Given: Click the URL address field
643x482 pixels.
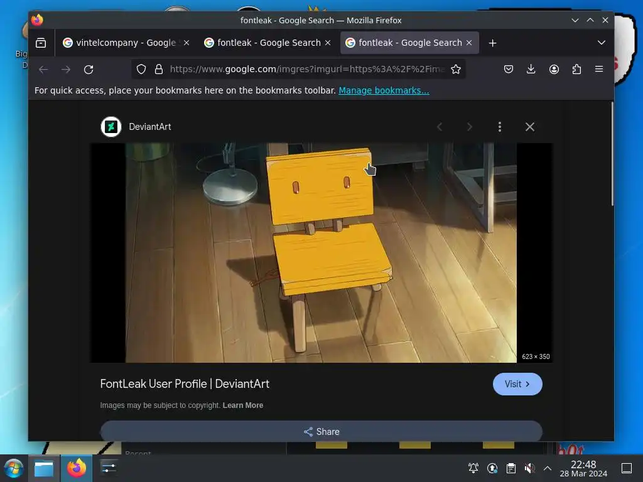Looking at the screenshot, I should [x=306, y=69].
